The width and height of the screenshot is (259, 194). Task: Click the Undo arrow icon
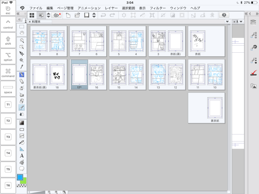point(103,15)
